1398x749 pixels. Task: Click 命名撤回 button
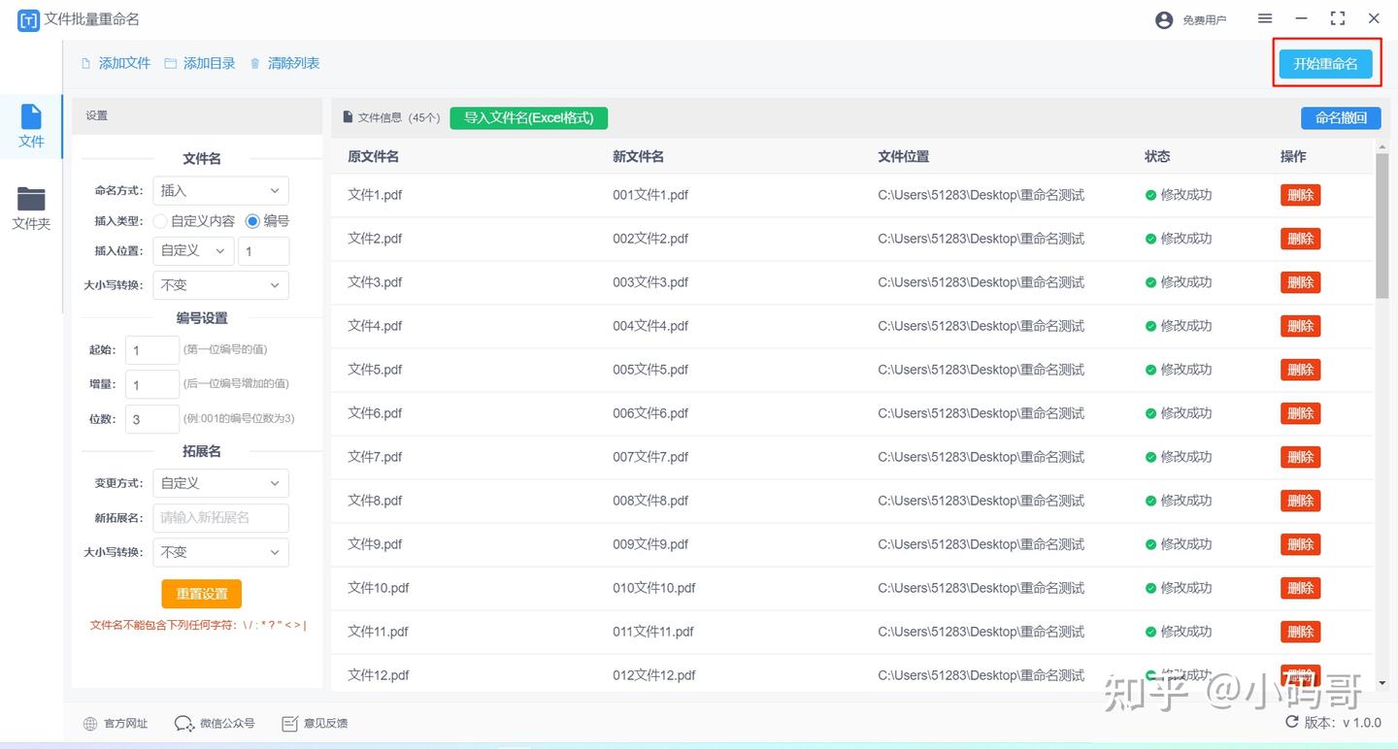click(x=1341, y=117)
